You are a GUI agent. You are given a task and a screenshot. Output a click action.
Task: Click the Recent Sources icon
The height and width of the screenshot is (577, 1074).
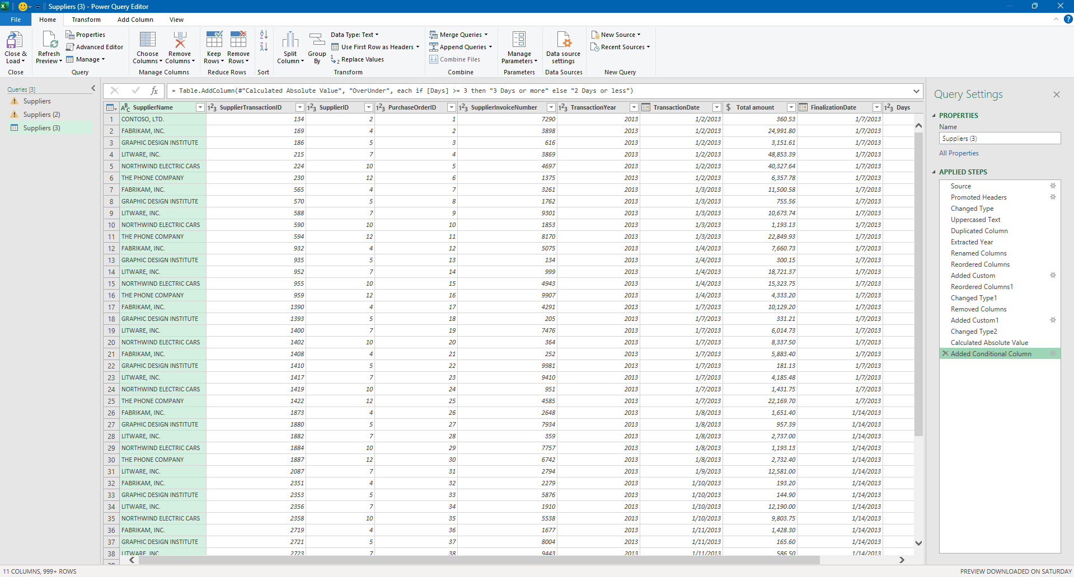click(595, 47)
